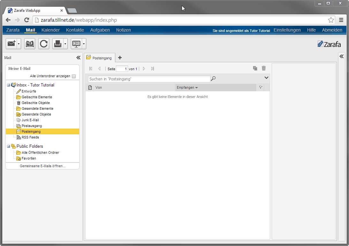Viewport: 349px width, 246px height.
Task: Open the Junk E-Mail folder
Action: click(30, 120)
